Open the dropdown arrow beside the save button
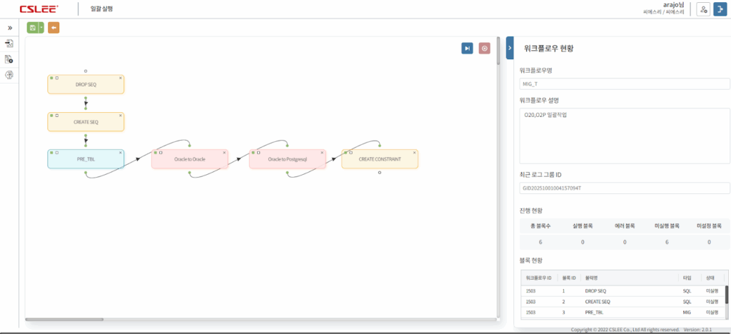This screenshot has width=731, height=334. pos(41,28)
